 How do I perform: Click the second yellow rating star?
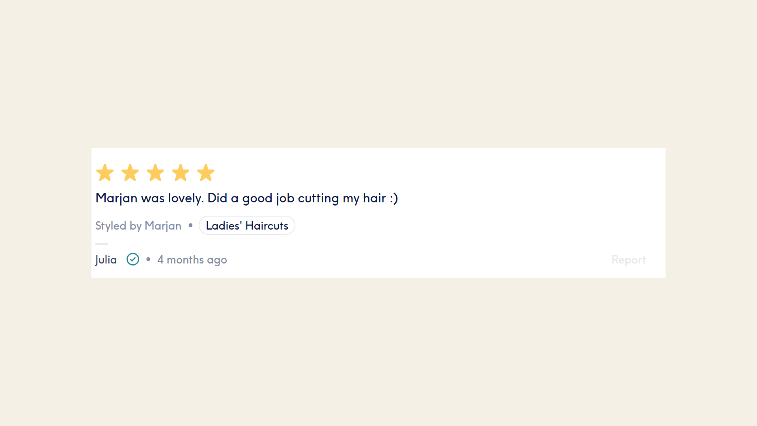pyautogui.click(x=130, y=173)
